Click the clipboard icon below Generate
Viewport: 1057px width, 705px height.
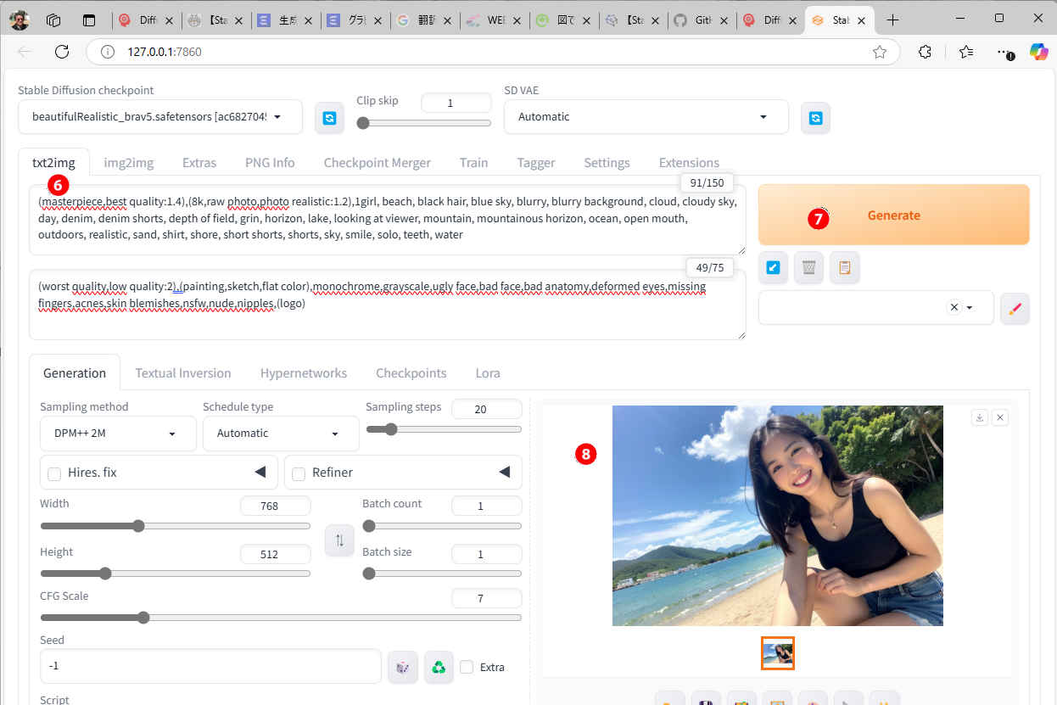844,268
